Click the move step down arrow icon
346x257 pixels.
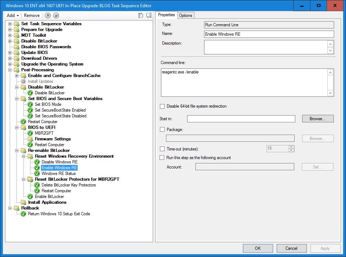click(56, 15)
